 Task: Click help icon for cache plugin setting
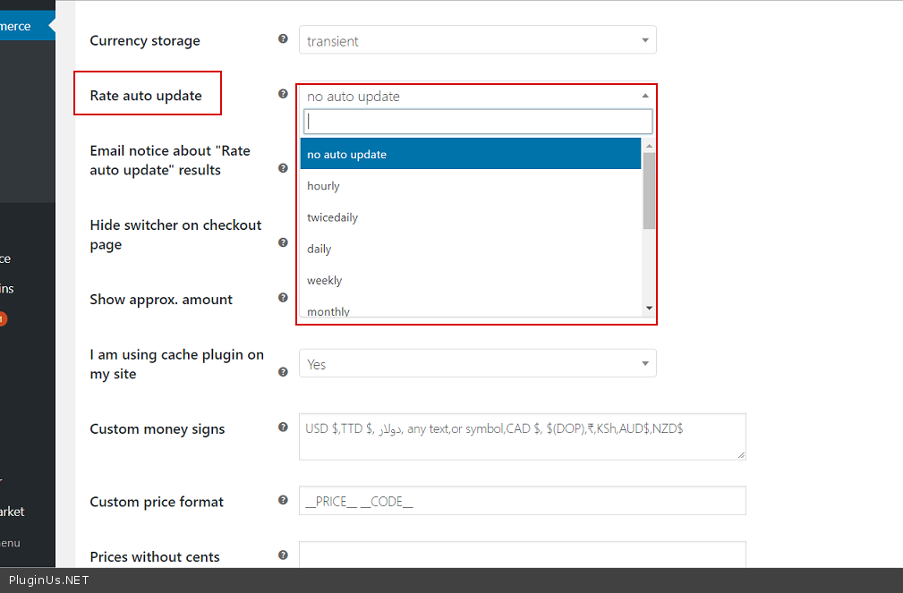283,372
